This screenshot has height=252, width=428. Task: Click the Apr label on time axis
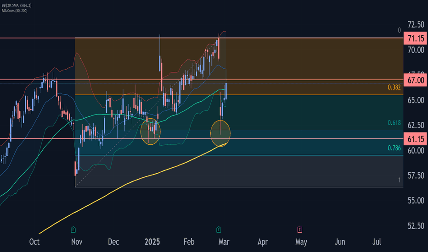point(263,241)
